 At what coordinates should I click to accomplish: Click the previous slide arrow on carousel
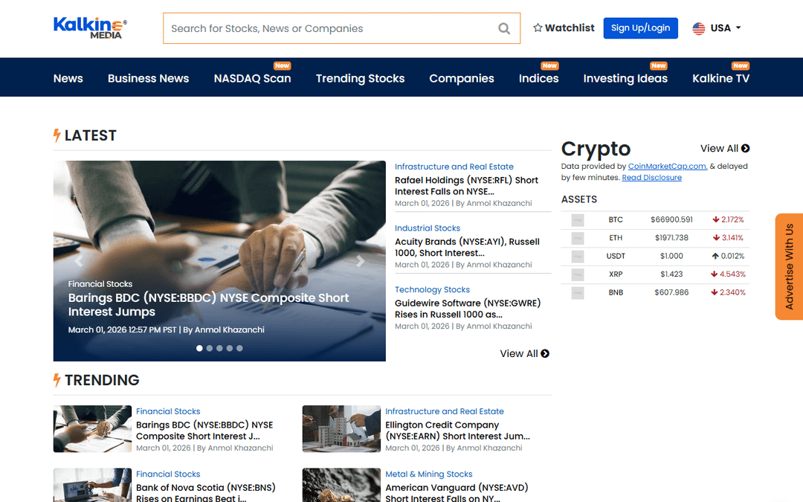pos(78,261)
